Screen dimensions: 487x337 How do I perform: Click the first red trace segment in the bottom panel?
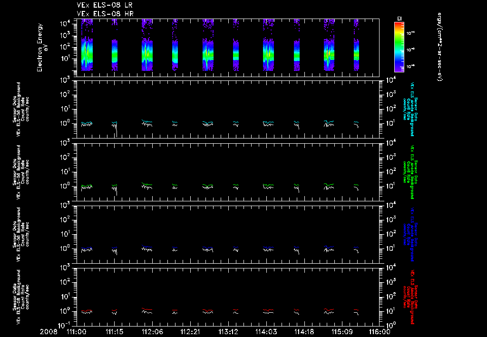pos(87,310)
